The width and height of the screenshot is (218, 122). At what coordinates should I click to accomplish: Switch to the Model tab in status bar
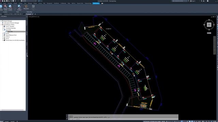click(1, 121)
